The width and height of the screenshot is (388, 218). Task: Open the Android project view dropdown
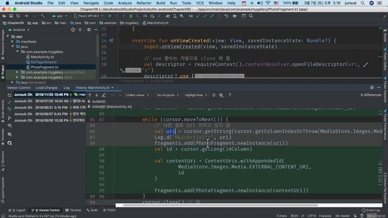(19, 30)
